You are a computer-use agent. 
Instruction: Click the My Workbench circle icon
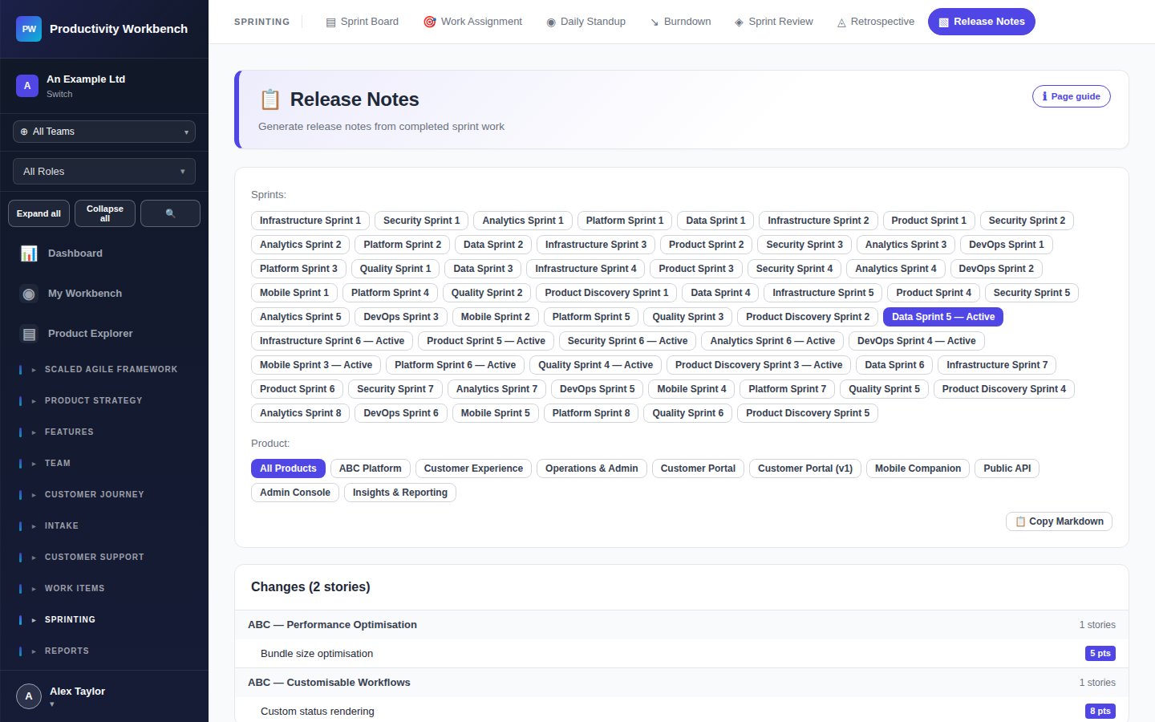(29, 294)
